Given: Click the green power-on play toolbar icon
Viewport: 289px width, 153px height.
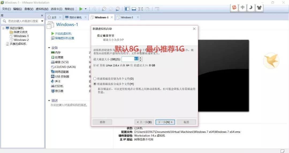Looking at the screenshot, I should 81,9.
